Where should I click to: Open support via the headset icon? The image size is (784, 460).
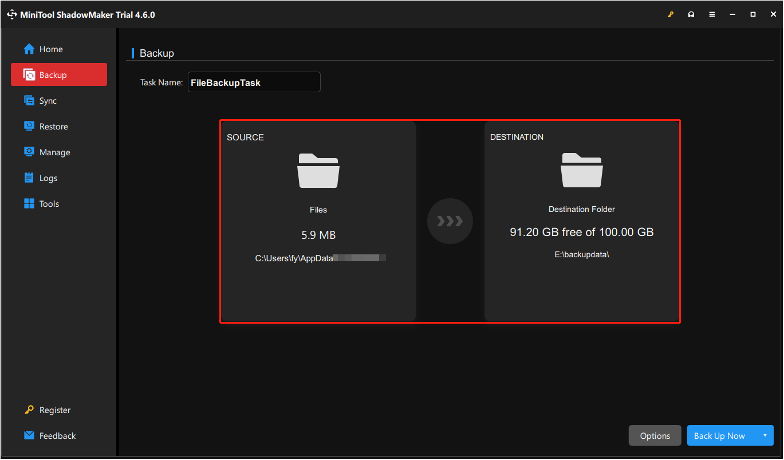point(691,14)
